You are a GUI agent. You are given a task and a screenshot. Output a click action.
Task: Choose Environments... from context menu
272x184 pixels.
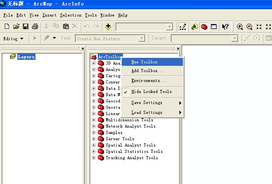point(153,81)
